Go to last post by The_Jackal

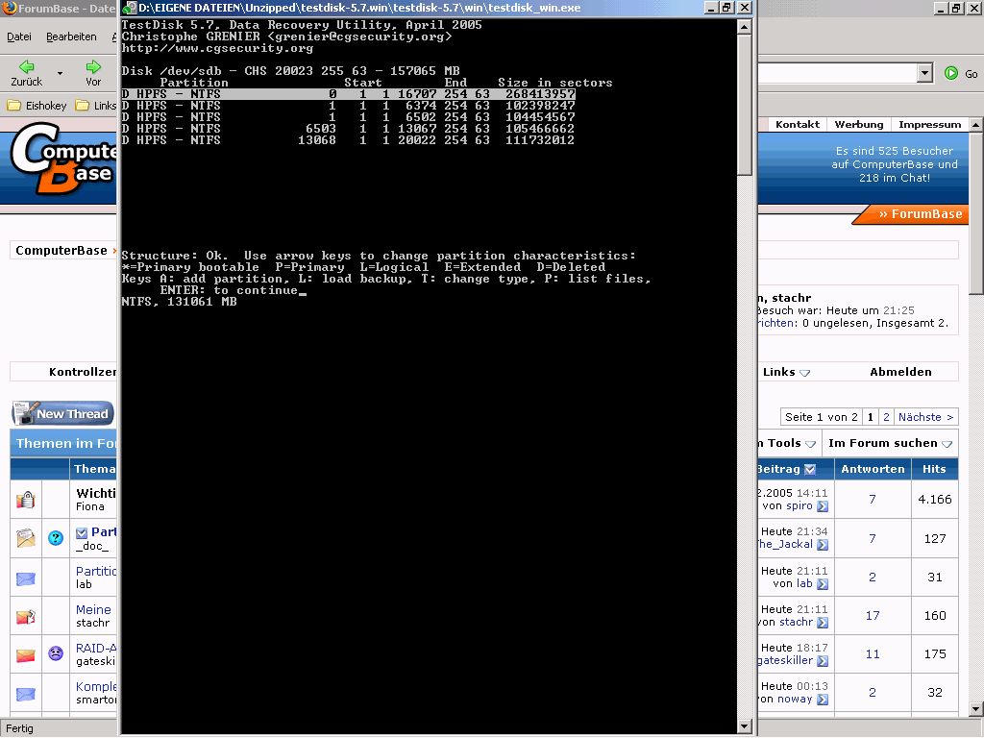823,546
